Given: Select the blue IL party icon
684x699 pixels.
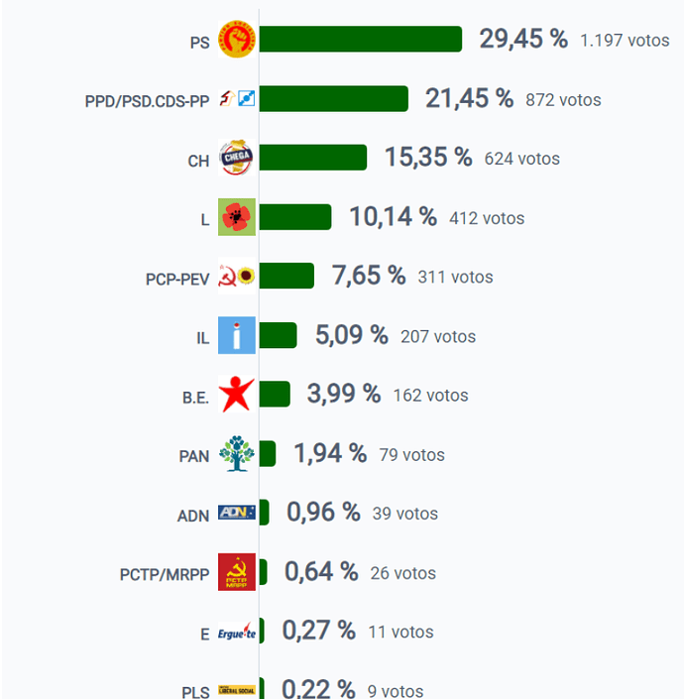Looking at the screenshot, I should pos(237,335).
